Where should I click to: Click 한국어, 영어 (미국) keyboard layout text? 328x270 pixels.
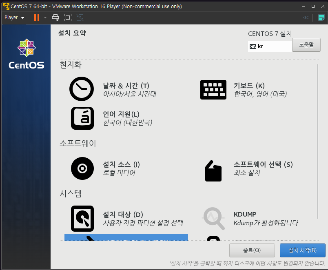pos(260,94)
